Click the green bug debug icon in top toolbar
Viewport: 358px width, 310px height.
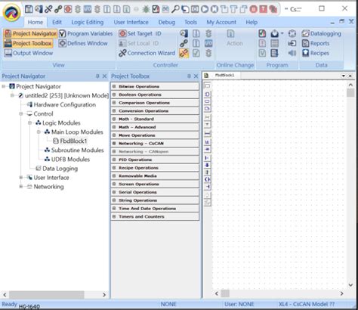point(146,9)
